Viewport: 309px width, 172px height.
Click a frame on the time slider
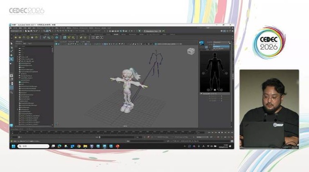[104, 133]
